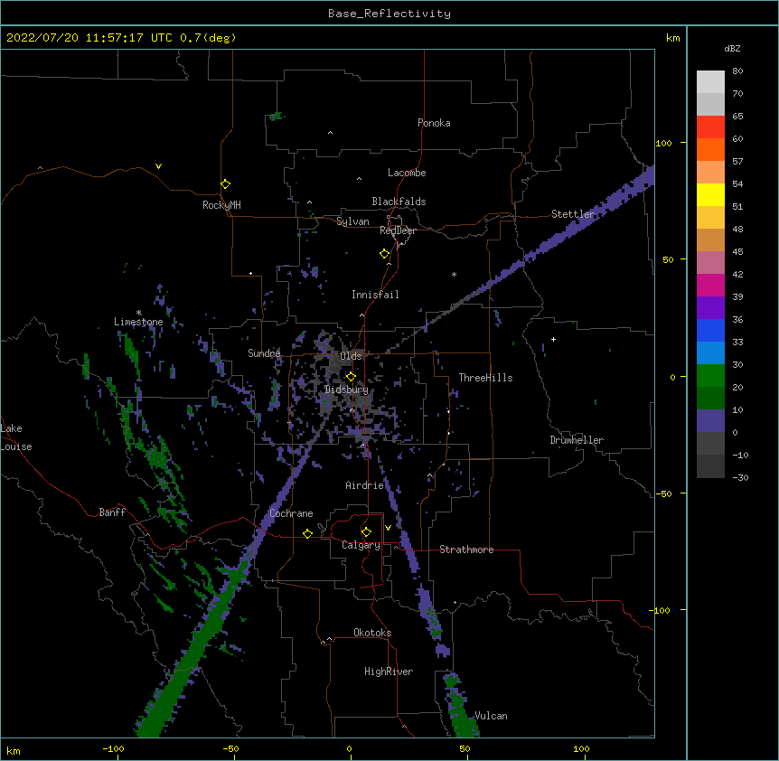Select the bright yellow 51-54 dBZ swatch
This screenshot has width=779, height=761.
pos(710,195)
